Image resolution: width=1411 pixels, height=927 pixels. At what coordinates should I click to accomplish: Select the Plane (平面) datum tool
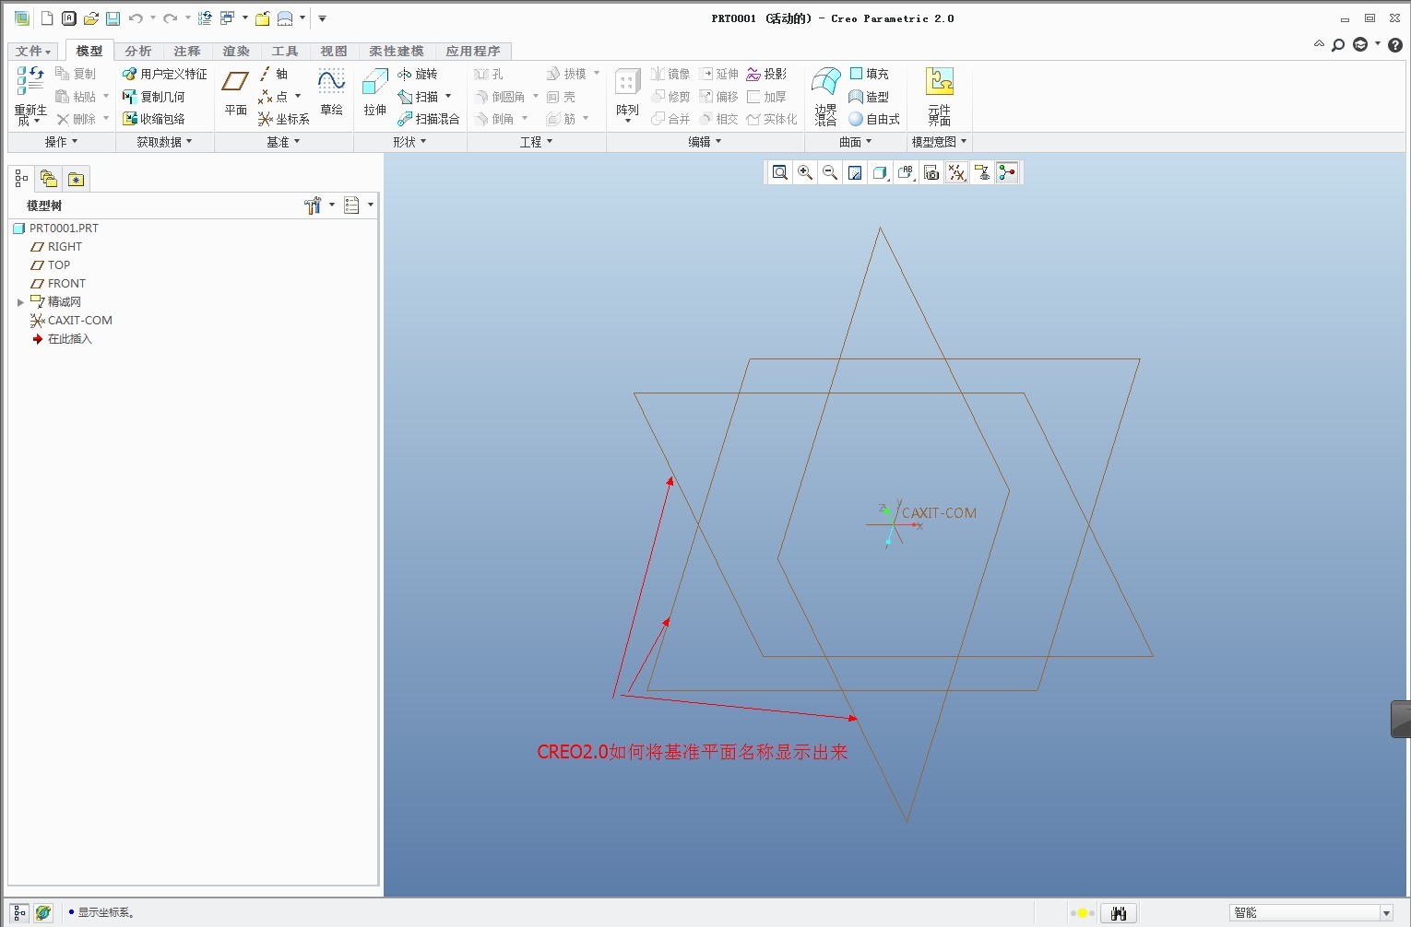click(x=236, y=93)
